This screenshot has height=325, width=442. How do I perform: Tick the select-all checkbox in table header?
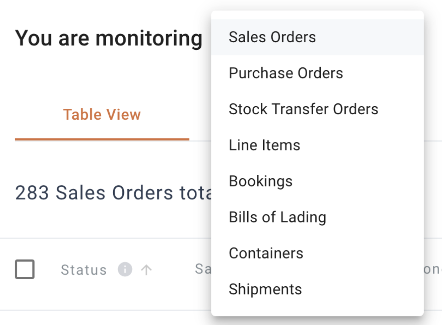(25, 269)
